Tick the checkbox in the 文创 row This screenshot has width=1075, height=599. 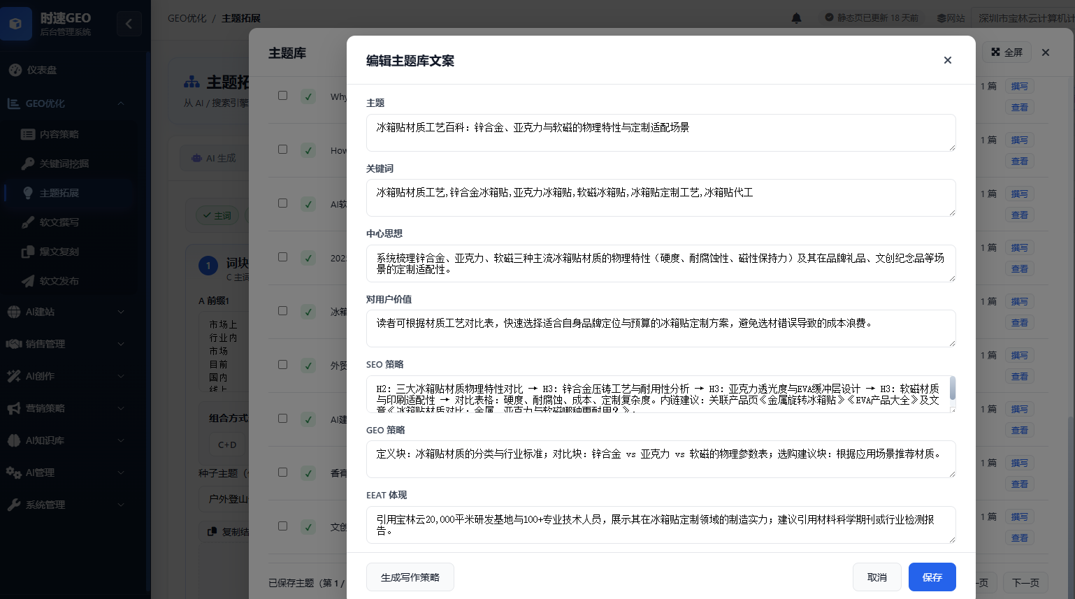282,526
